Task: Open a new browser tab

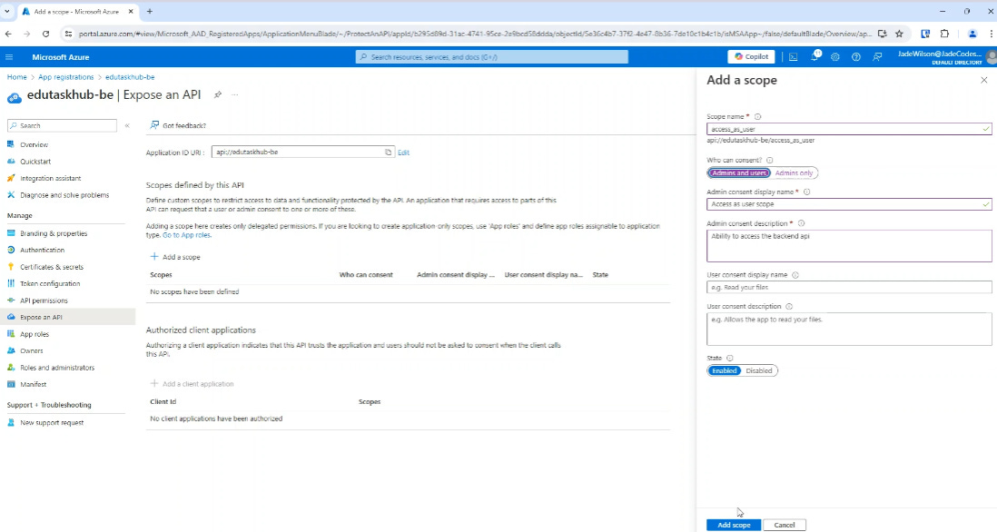Action: pos(150,12)
